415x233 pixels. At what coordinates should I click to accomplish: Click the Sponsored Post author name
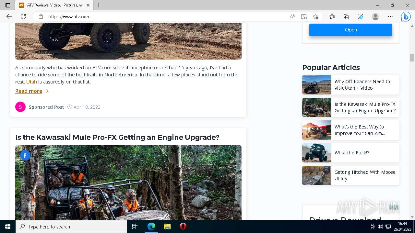[46, 107]
